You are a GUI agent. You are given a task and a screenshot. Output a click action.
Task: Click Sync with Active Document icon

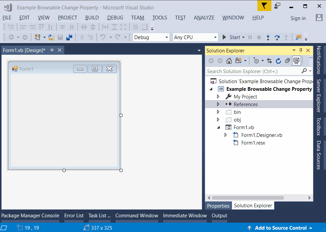tap(269, 61)
